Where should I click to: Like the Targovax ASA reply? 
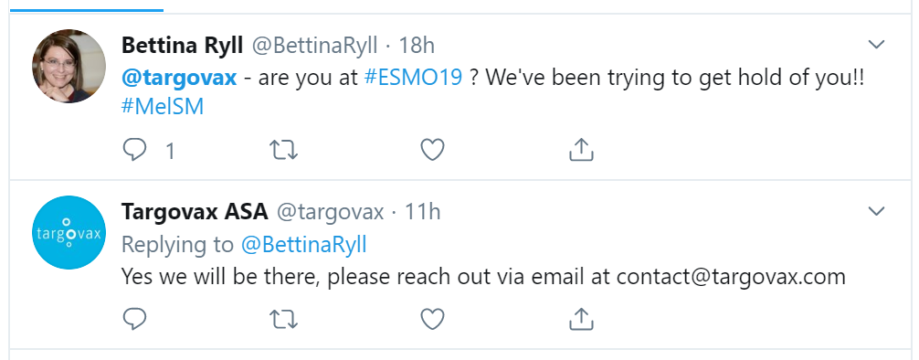tap(432, 319)
